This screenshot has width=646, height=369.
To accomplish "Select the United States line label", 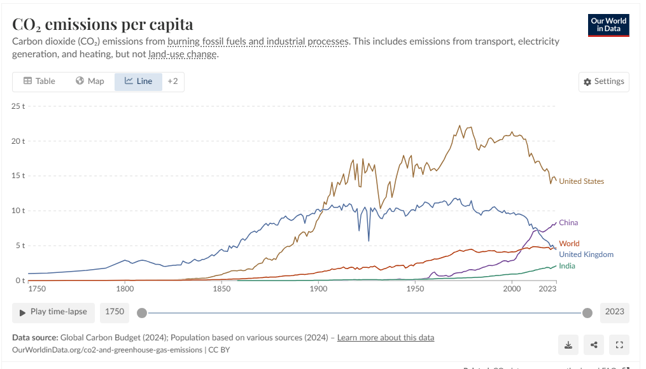I will click(581, 181).
